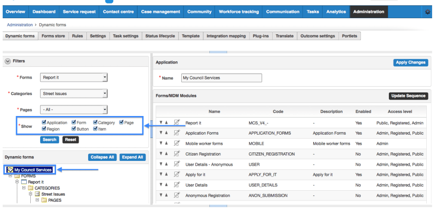
Task: Move Apply for it row down
Action: click(x=161, y=175)
